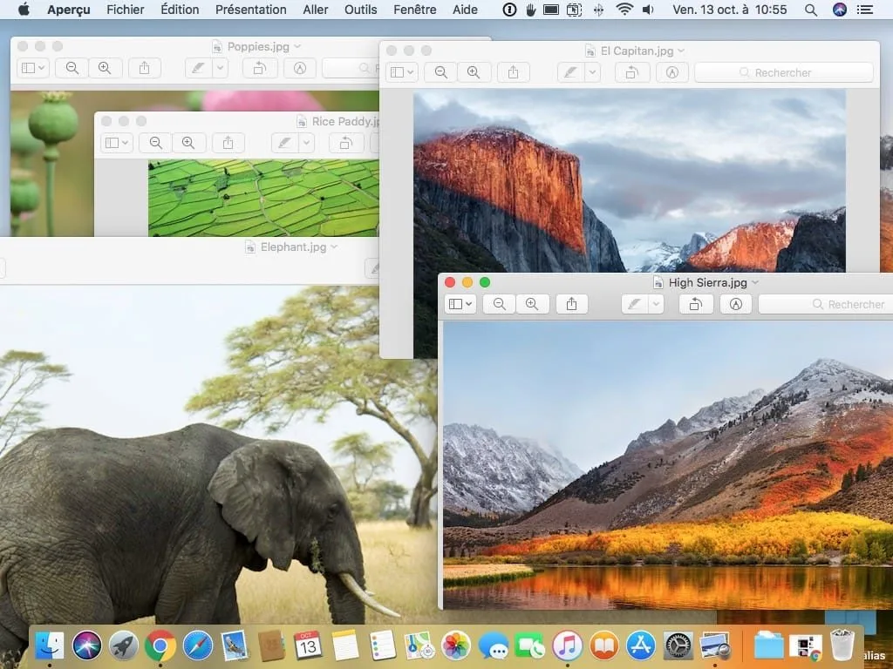
Task: Open the Elephant.jpg title dropdown arrow
Action: 334,247
